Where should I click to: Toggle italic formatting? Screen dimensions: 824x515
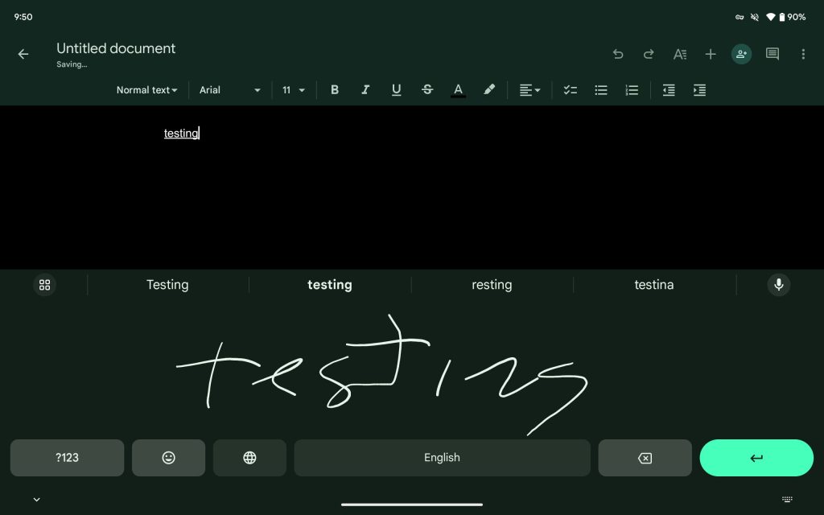pos(365,90)
